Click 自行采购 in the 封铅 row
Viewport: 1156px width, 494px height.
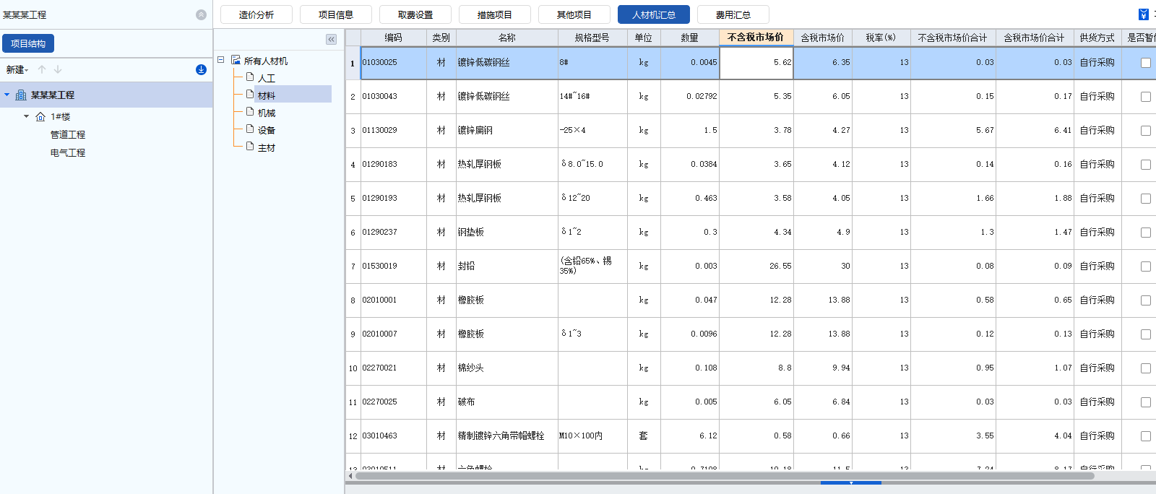tap(1097, 266)
